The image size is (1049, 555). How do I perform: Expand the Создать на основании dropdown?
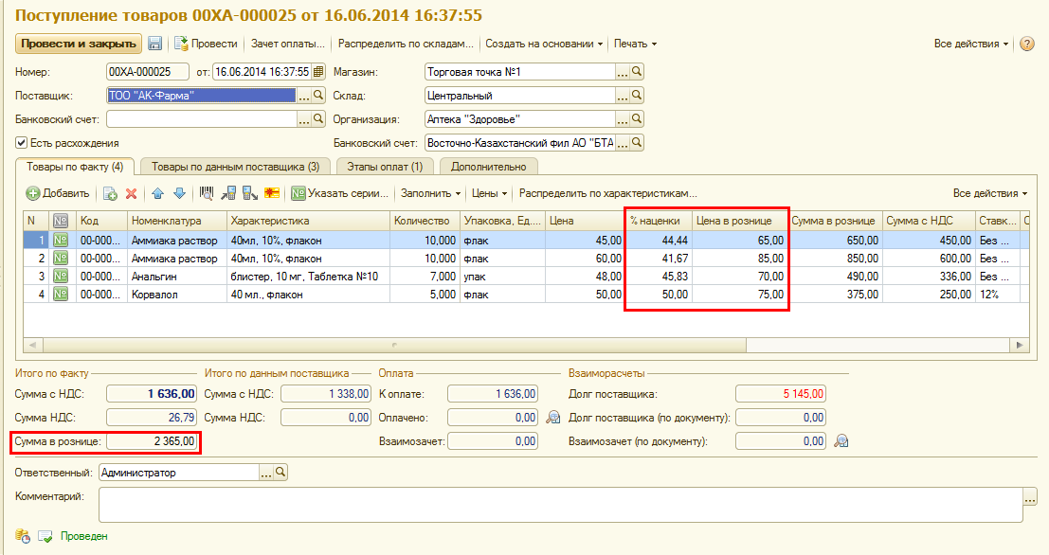544,44
